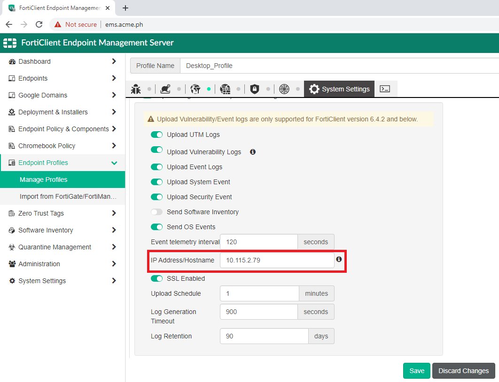Disable the Upload UTM Logs toggle
Screen dimensions: 499x382
tap(156, 135)
